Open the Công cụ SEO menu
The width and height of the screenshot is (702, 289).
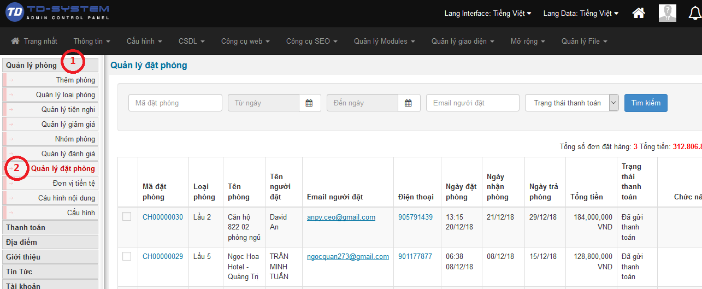[x=311, y=41]
